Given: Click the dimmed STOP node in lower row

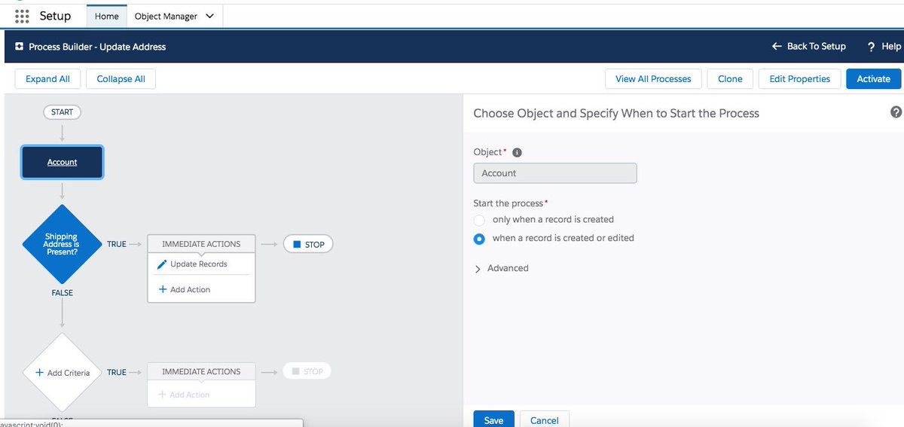Looking at the screenshot, I should [307, 371].
